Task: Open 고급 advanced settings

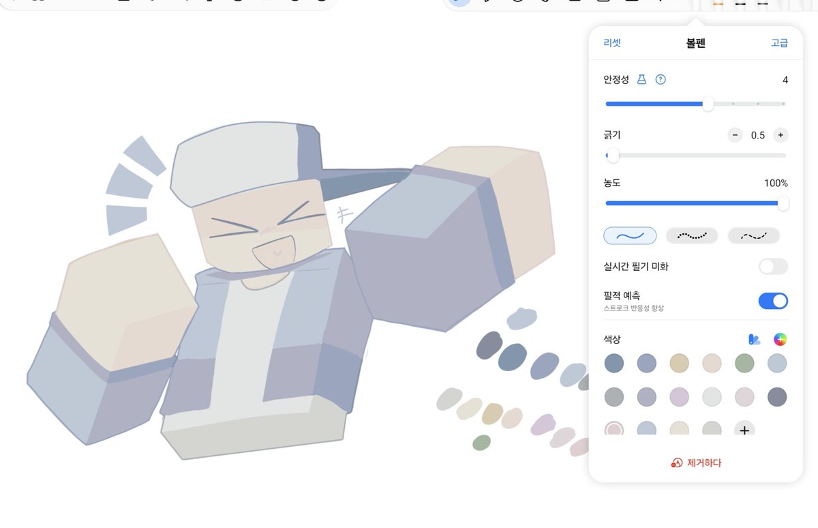Action: click(x=779, y=43)
